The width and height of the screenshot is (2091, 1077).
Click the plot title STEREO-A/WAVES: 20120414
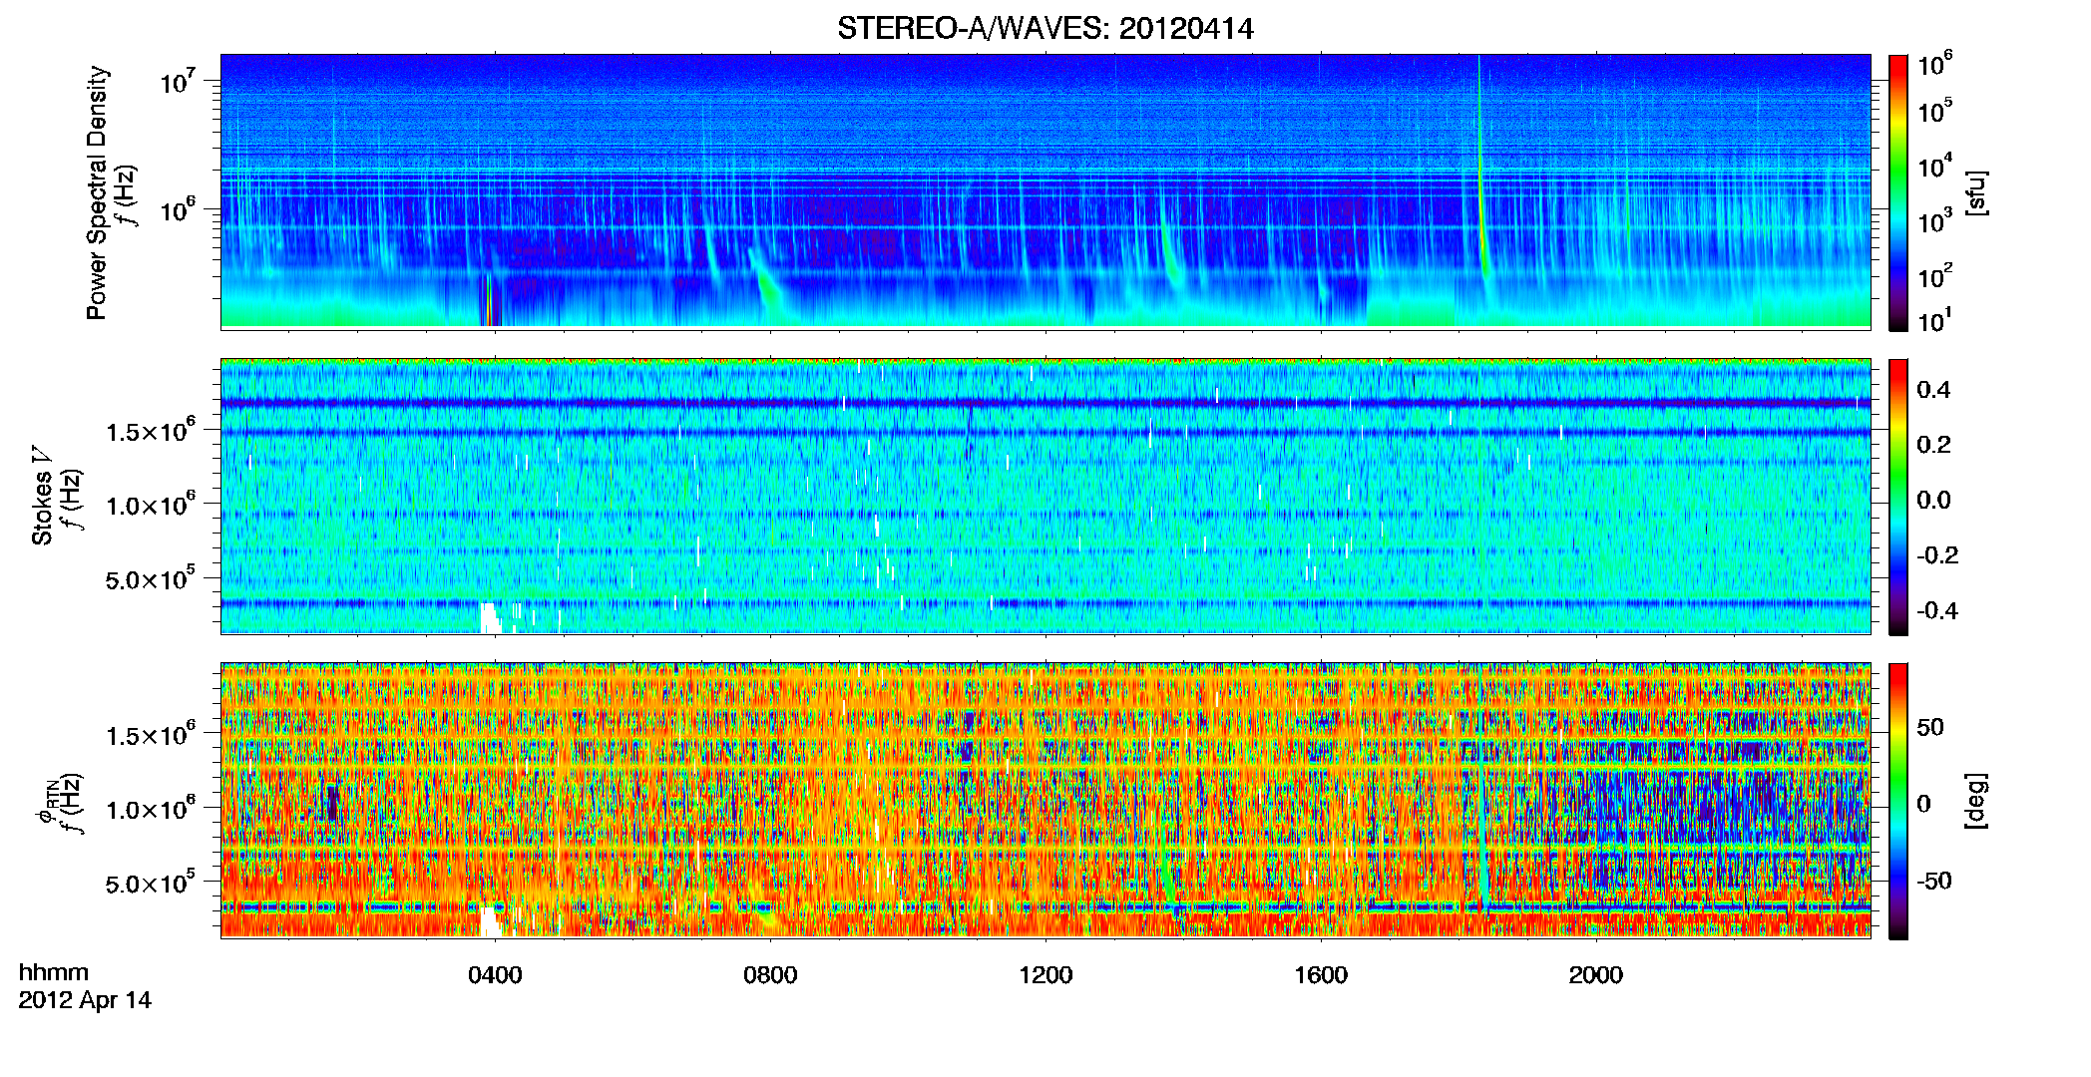[1045, 29]
